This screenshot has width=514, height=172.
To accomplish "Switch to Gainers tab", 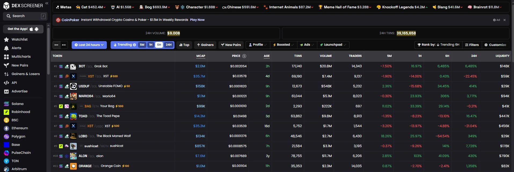I will 205,45.
